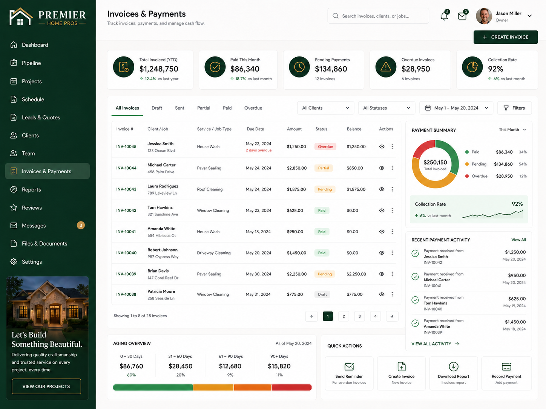Click the search invoices input field
The image size is (546, 409).
click(x=378, y=16)
